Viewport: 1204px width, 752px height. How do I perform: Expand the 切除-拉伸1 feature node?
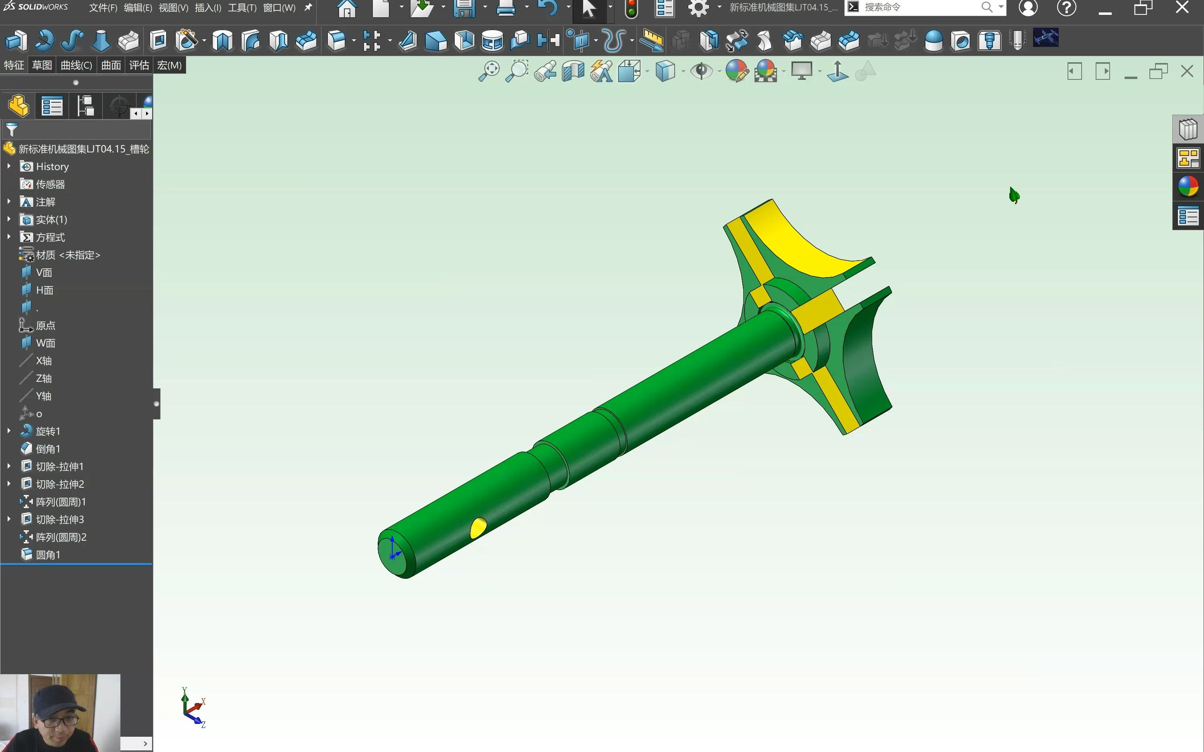tap(9, 466)
